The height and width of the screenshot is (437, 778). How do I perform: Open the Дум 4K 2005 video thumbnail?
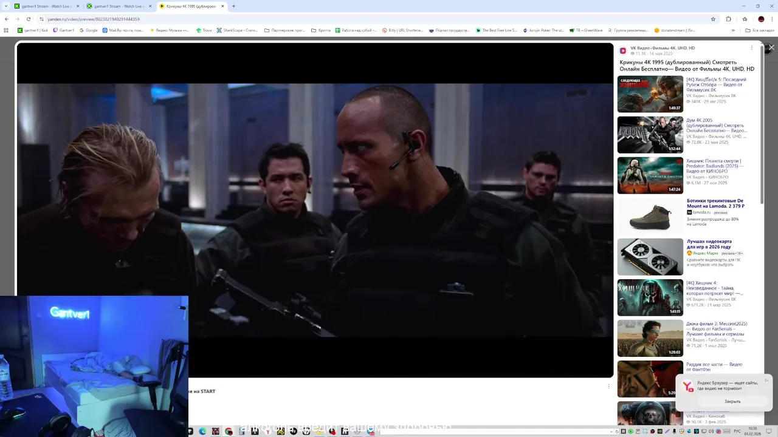[x=650, y=135]
